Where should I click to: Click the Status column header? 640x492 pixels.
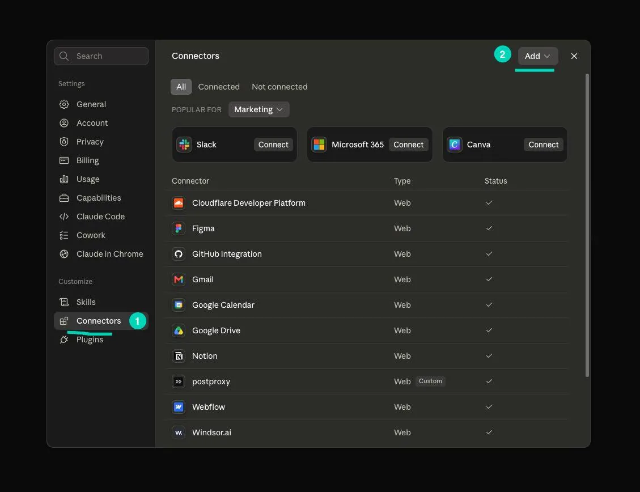495,181
